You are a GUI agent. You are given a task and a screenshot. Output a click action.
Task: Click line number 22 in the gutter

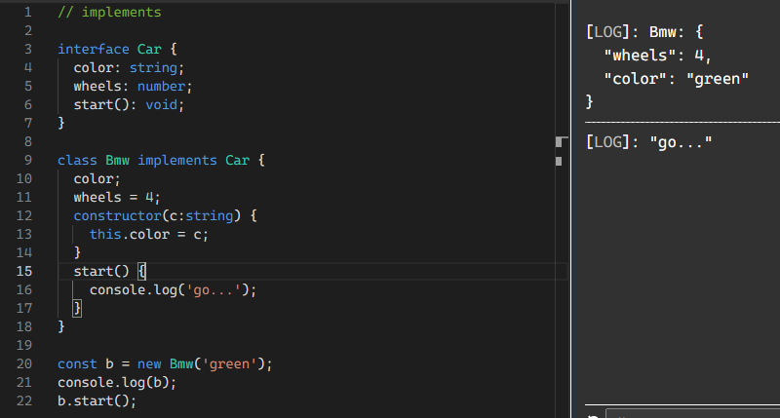coord(23,400)
